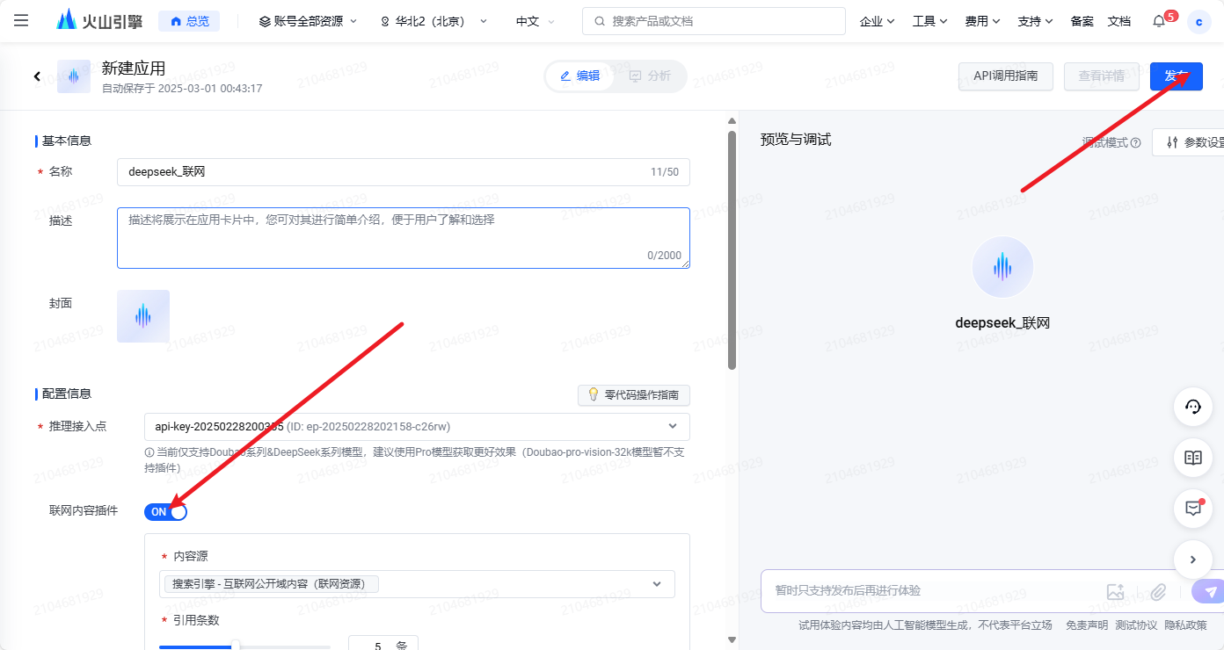
Task: Click the 调试模式 help question icon
Action: [x=1136, y=142]
